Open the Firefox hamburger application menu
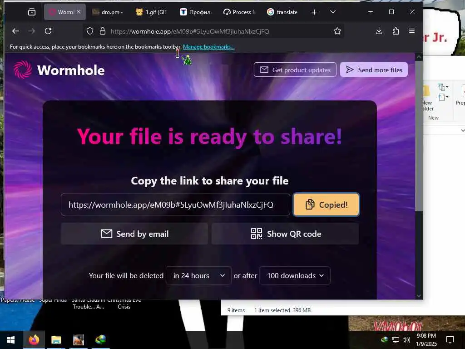Screen dimensions: 465x349 [x=412, y=31]
